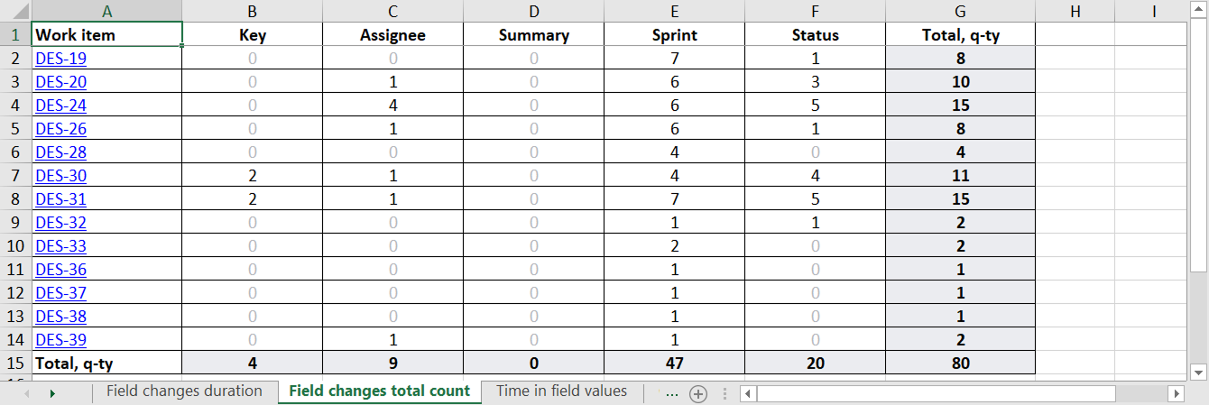Follow the DES-37 link
The width and height of the screenshot is (1209, 405).
(60, 293)
